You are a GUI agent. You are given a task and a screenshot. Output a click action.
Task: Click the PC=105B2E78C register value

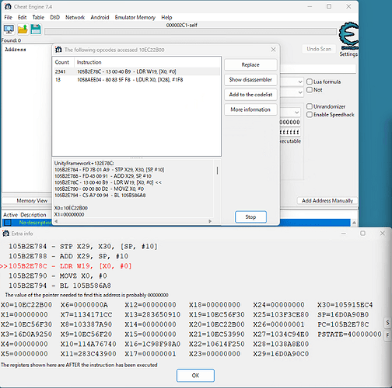click(343, 324)
